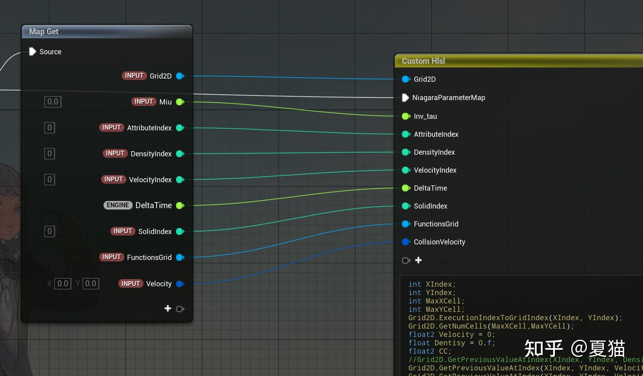Add a new output on the Custom Hlsl node
643x376 pixels.
[418, 260]
